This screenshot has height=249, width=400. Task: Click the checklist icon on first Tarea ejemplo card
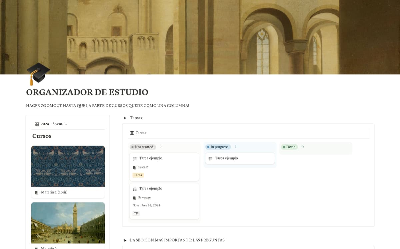[135, 158]
